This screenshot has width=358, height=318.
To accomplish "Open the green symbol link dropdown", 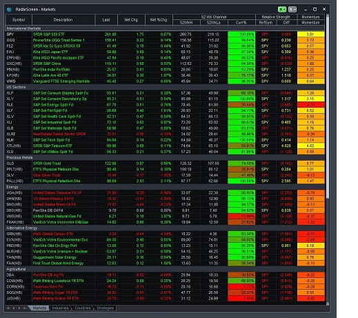I will (x=282, y=9).
